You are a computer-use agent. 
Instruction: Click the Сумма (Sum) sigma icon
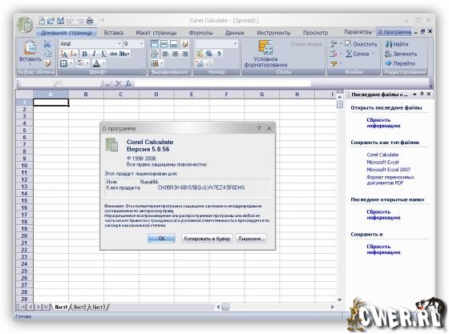point(349,54)
